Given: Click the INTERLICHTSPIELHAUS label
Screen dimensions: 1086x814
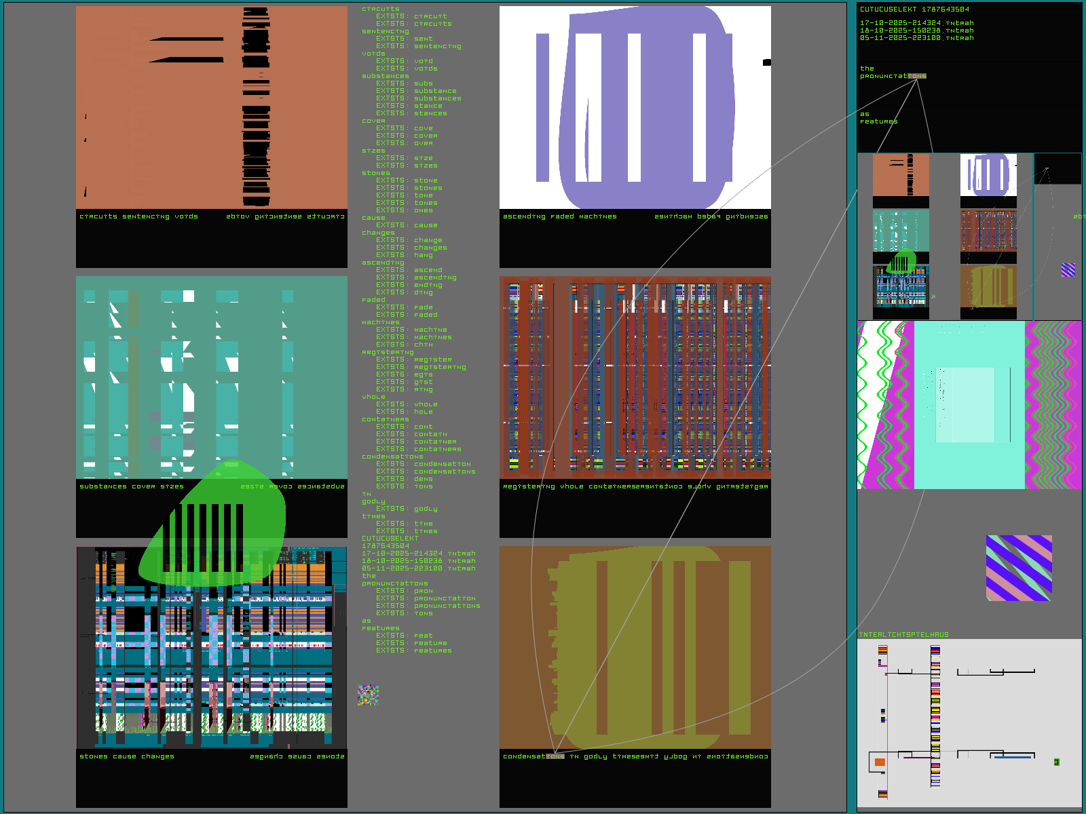Looking at the screenshot, I should [x=903, y=635].
